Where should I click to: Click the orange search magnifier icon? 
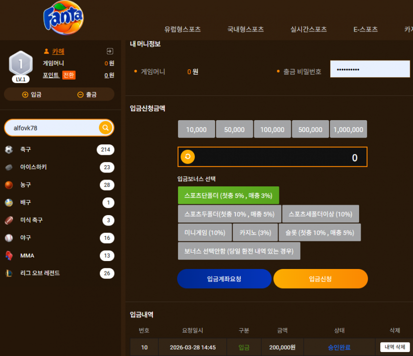pos(106,128)
